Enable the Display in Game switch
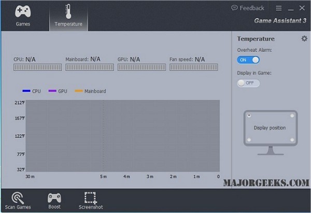 [248, 83]
